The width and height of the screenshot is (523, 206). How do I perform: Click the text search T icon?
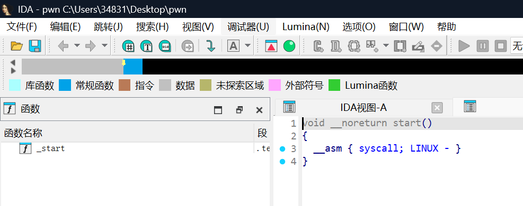[146, 46]
